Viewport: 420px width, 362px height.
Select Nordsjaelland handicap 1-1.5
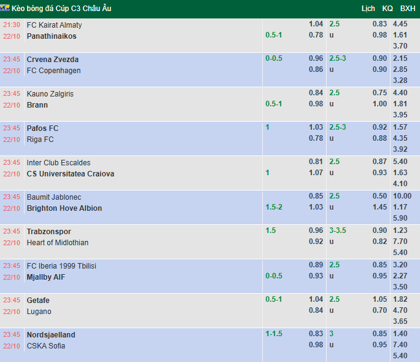(x=273, y=334)
